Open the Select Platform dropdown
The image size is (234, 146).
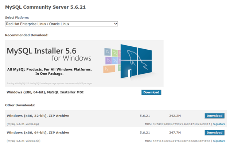coord(61,24)
